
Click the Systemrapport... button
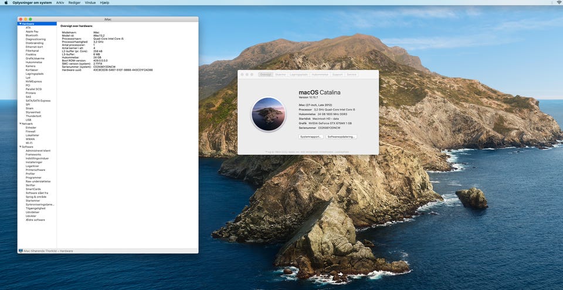coord(311,137)
